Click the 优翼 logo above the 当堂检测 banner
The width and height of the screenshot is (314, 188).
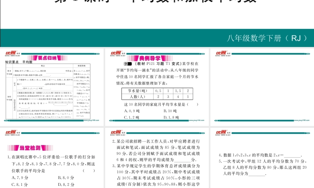[x=10, y=133]
